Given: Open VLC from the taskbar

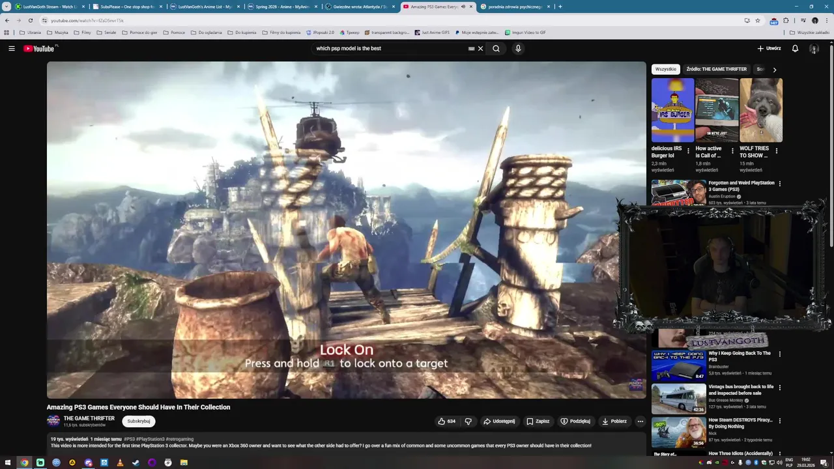Looking at the screenshot, I should [120, 462].
